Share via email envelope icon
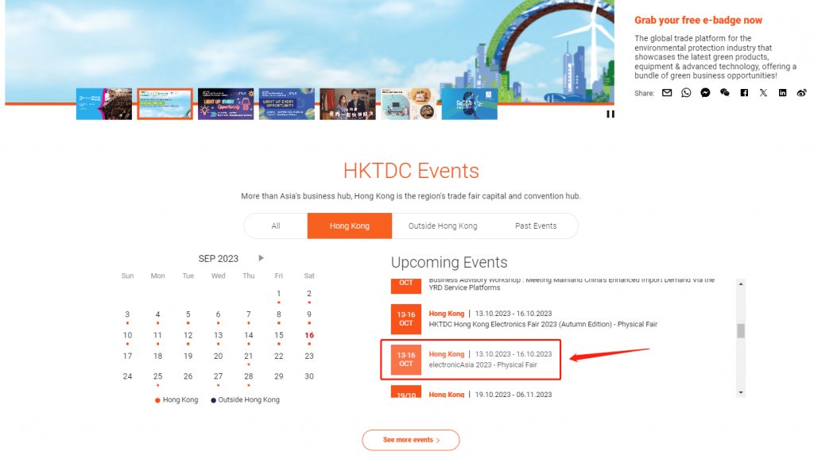814x459 pixels. click(x=667, y=93)
